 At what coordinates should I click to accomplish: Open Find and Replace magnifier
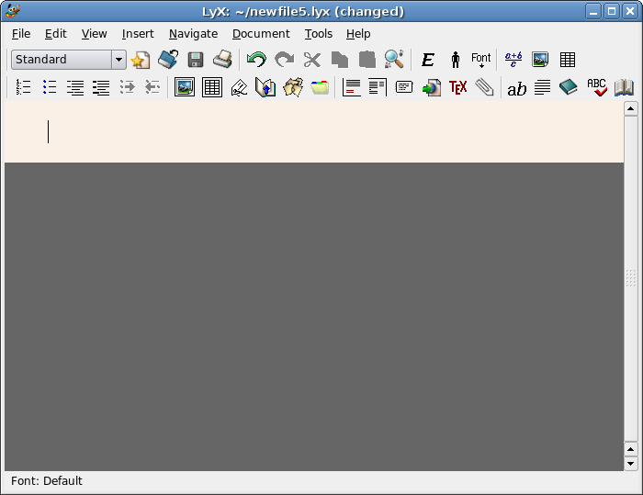click(394, 60)
